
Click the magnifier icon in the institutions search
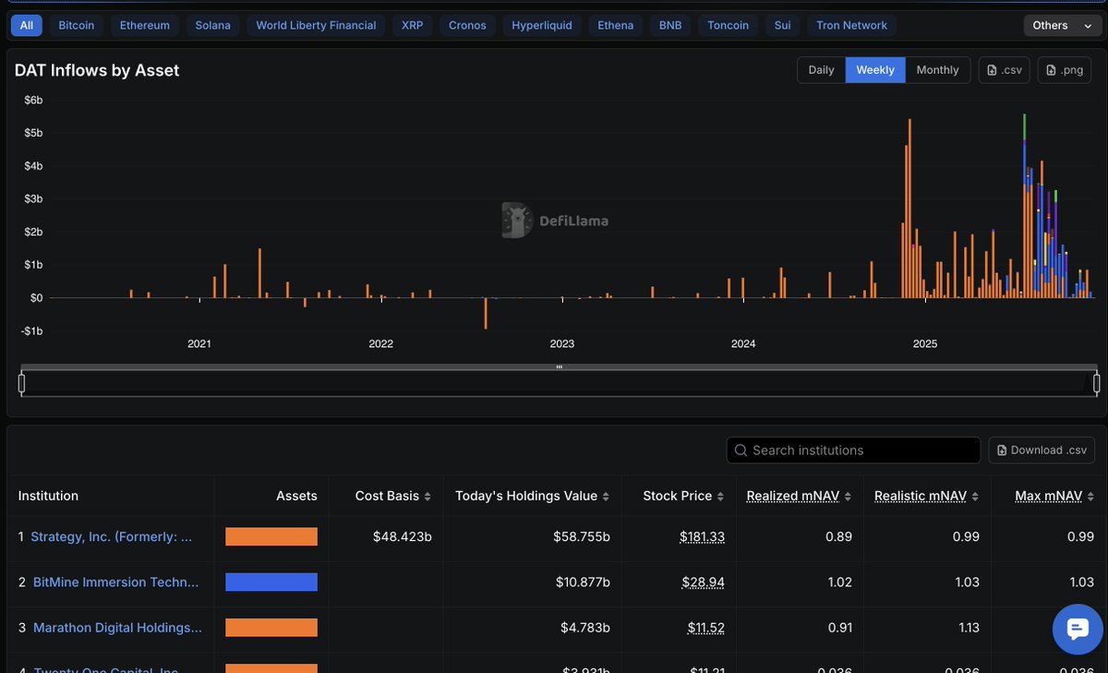(x=741, y=451)
